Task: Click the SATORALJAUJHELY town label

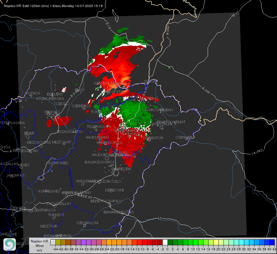Action: click(110, 83)
